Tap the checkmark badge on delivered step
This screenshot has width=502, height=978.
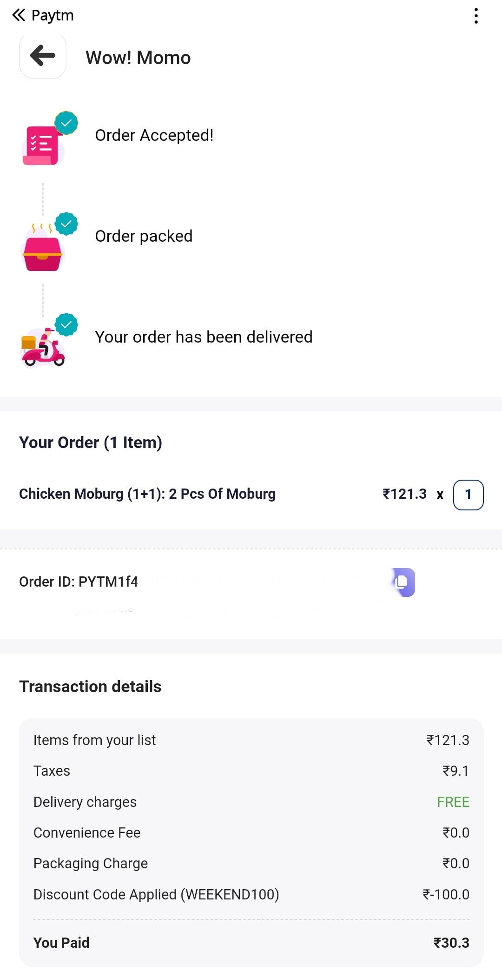pyautogui.click(x=66, y=324)
